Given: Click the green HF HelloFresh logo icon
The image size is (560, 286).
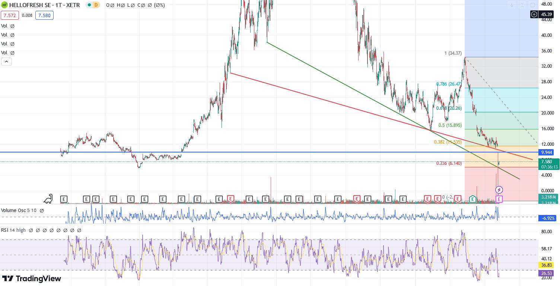Looking at the screenshot, I should pyautogui.click(x=5, y=5).
